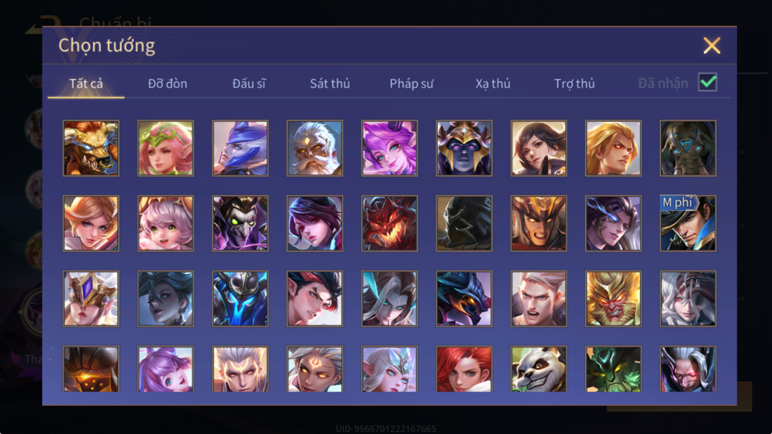Choose the hero with M phí badge

click(688, 223)
